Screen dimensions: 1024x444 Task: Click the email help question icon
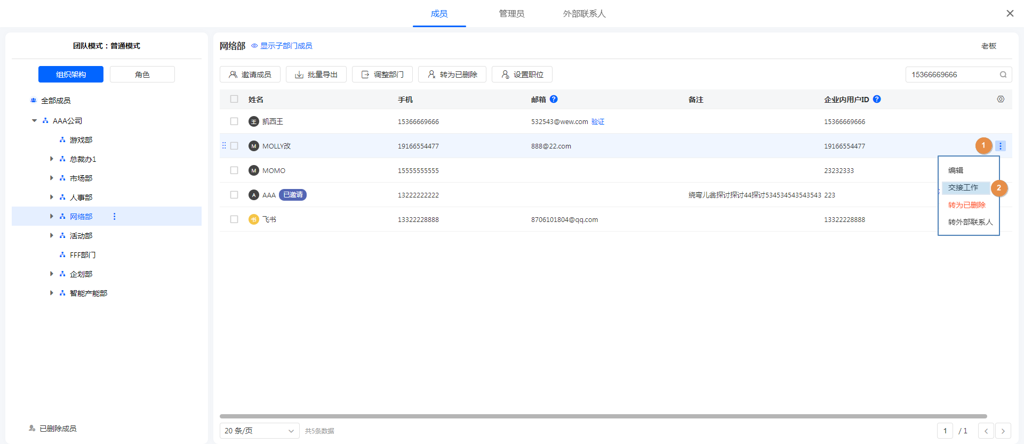click(554, 99)
